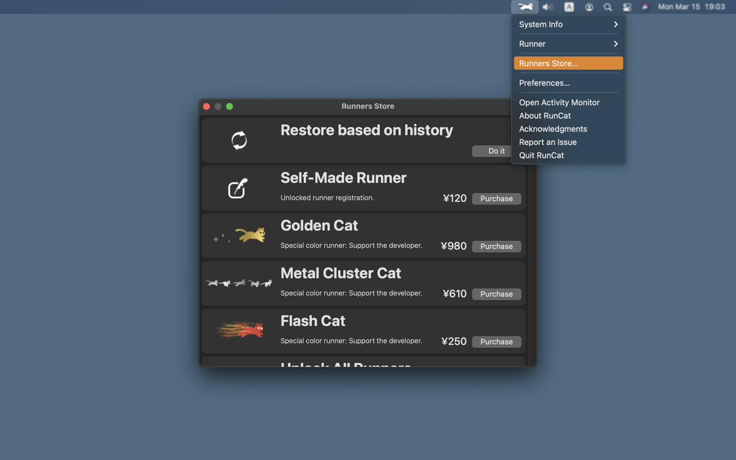The height and width of the screenshot is (460, 736).
Task: Click the Runner submenu chevron arrow
Action: [616, 44]
